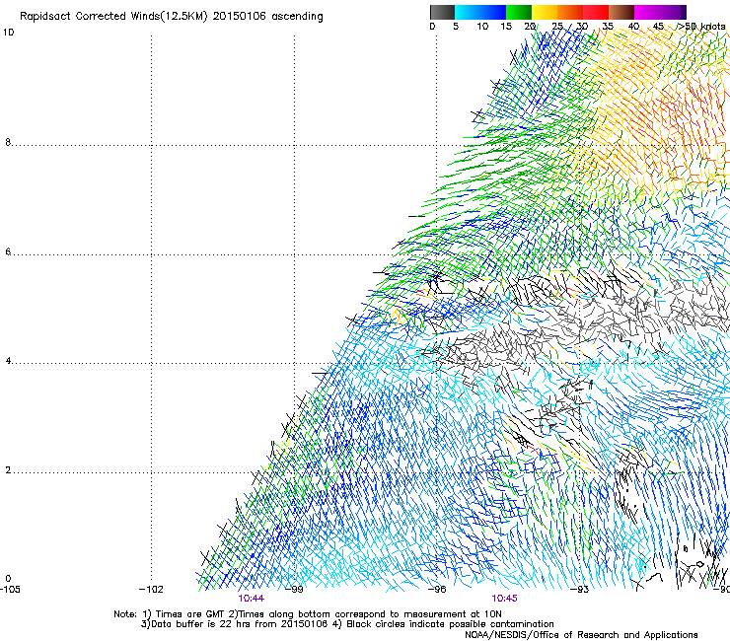Viewport: 730px width, 641px height.
Task: Click the longitude label -99
Action: [x=294, y=590]
